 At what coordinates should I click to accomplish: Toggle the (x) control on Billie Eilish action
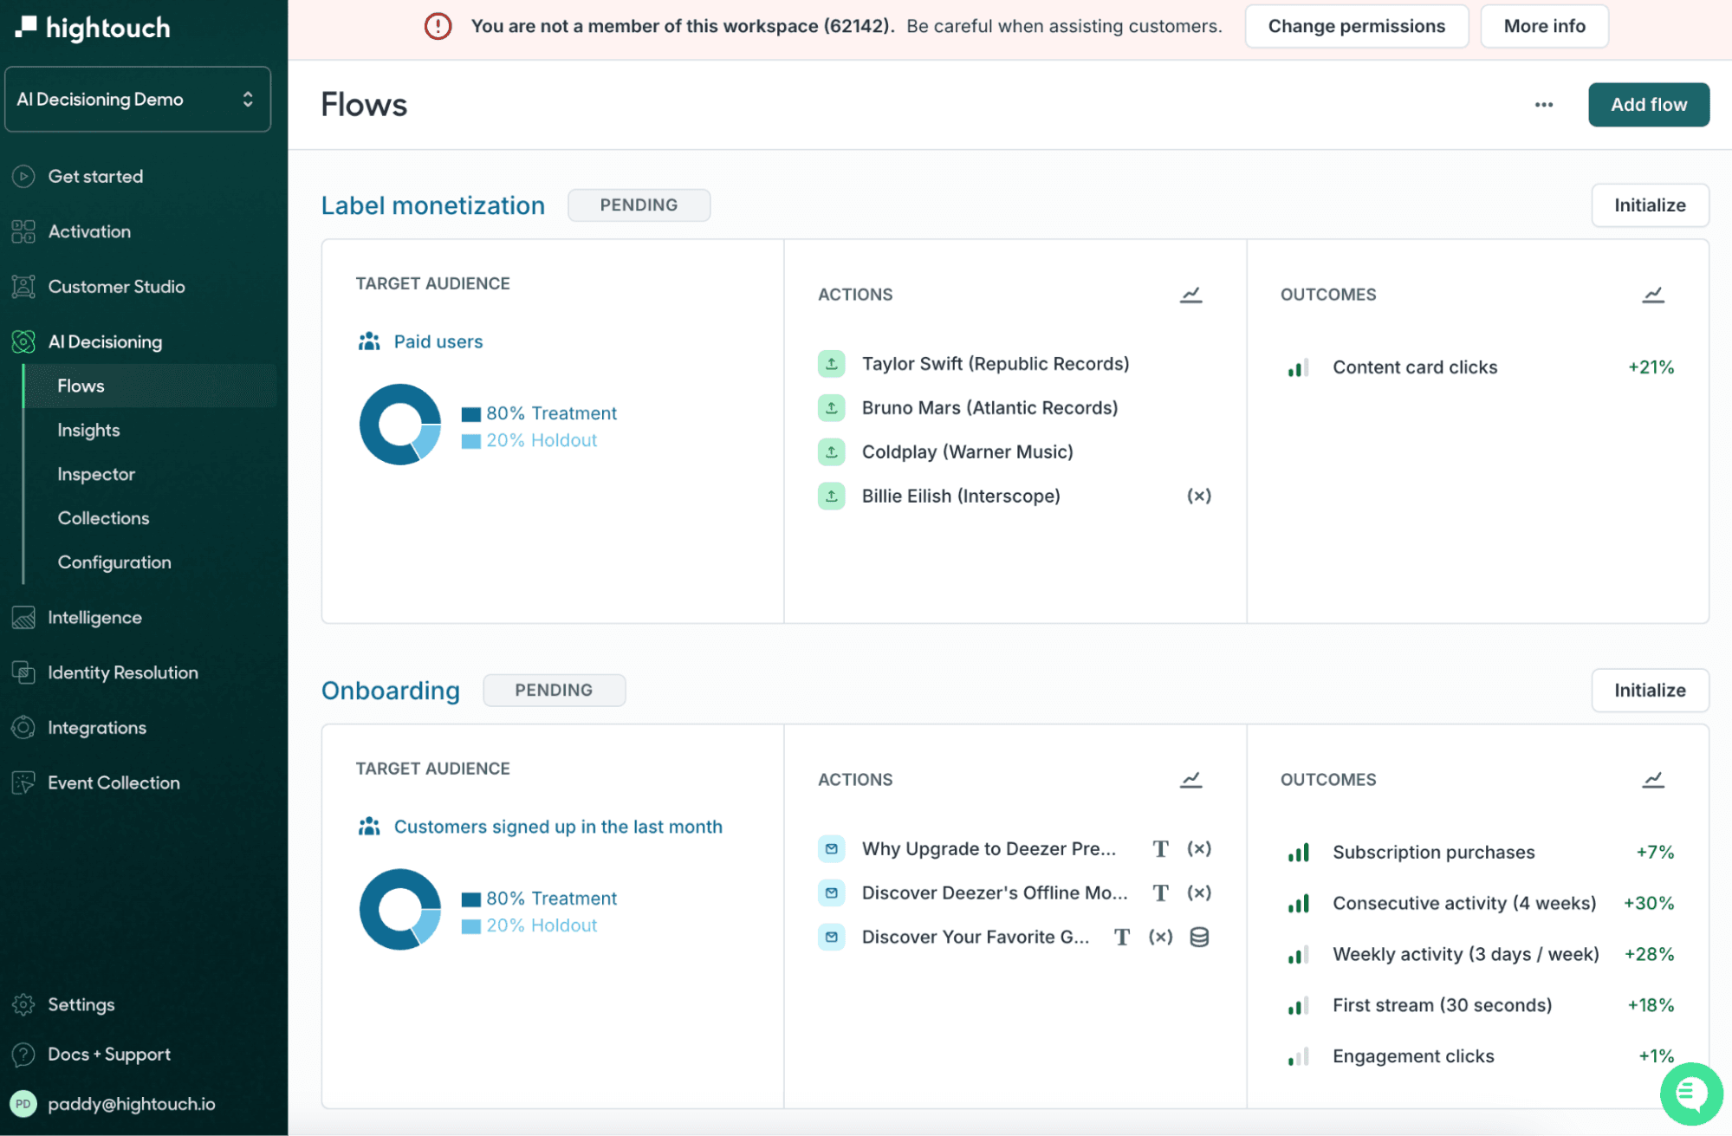point(1198,496)
